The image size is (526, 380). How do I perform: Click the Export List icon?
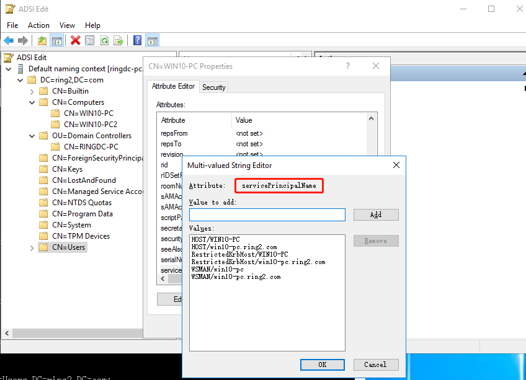tap(118, 40)
